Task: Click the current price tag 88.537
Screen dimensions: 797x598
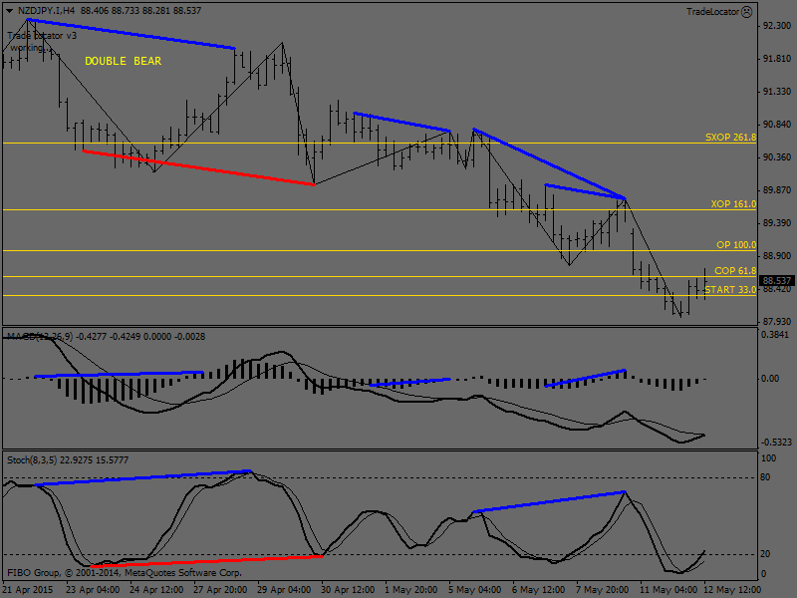Action: tap(778, 281)
